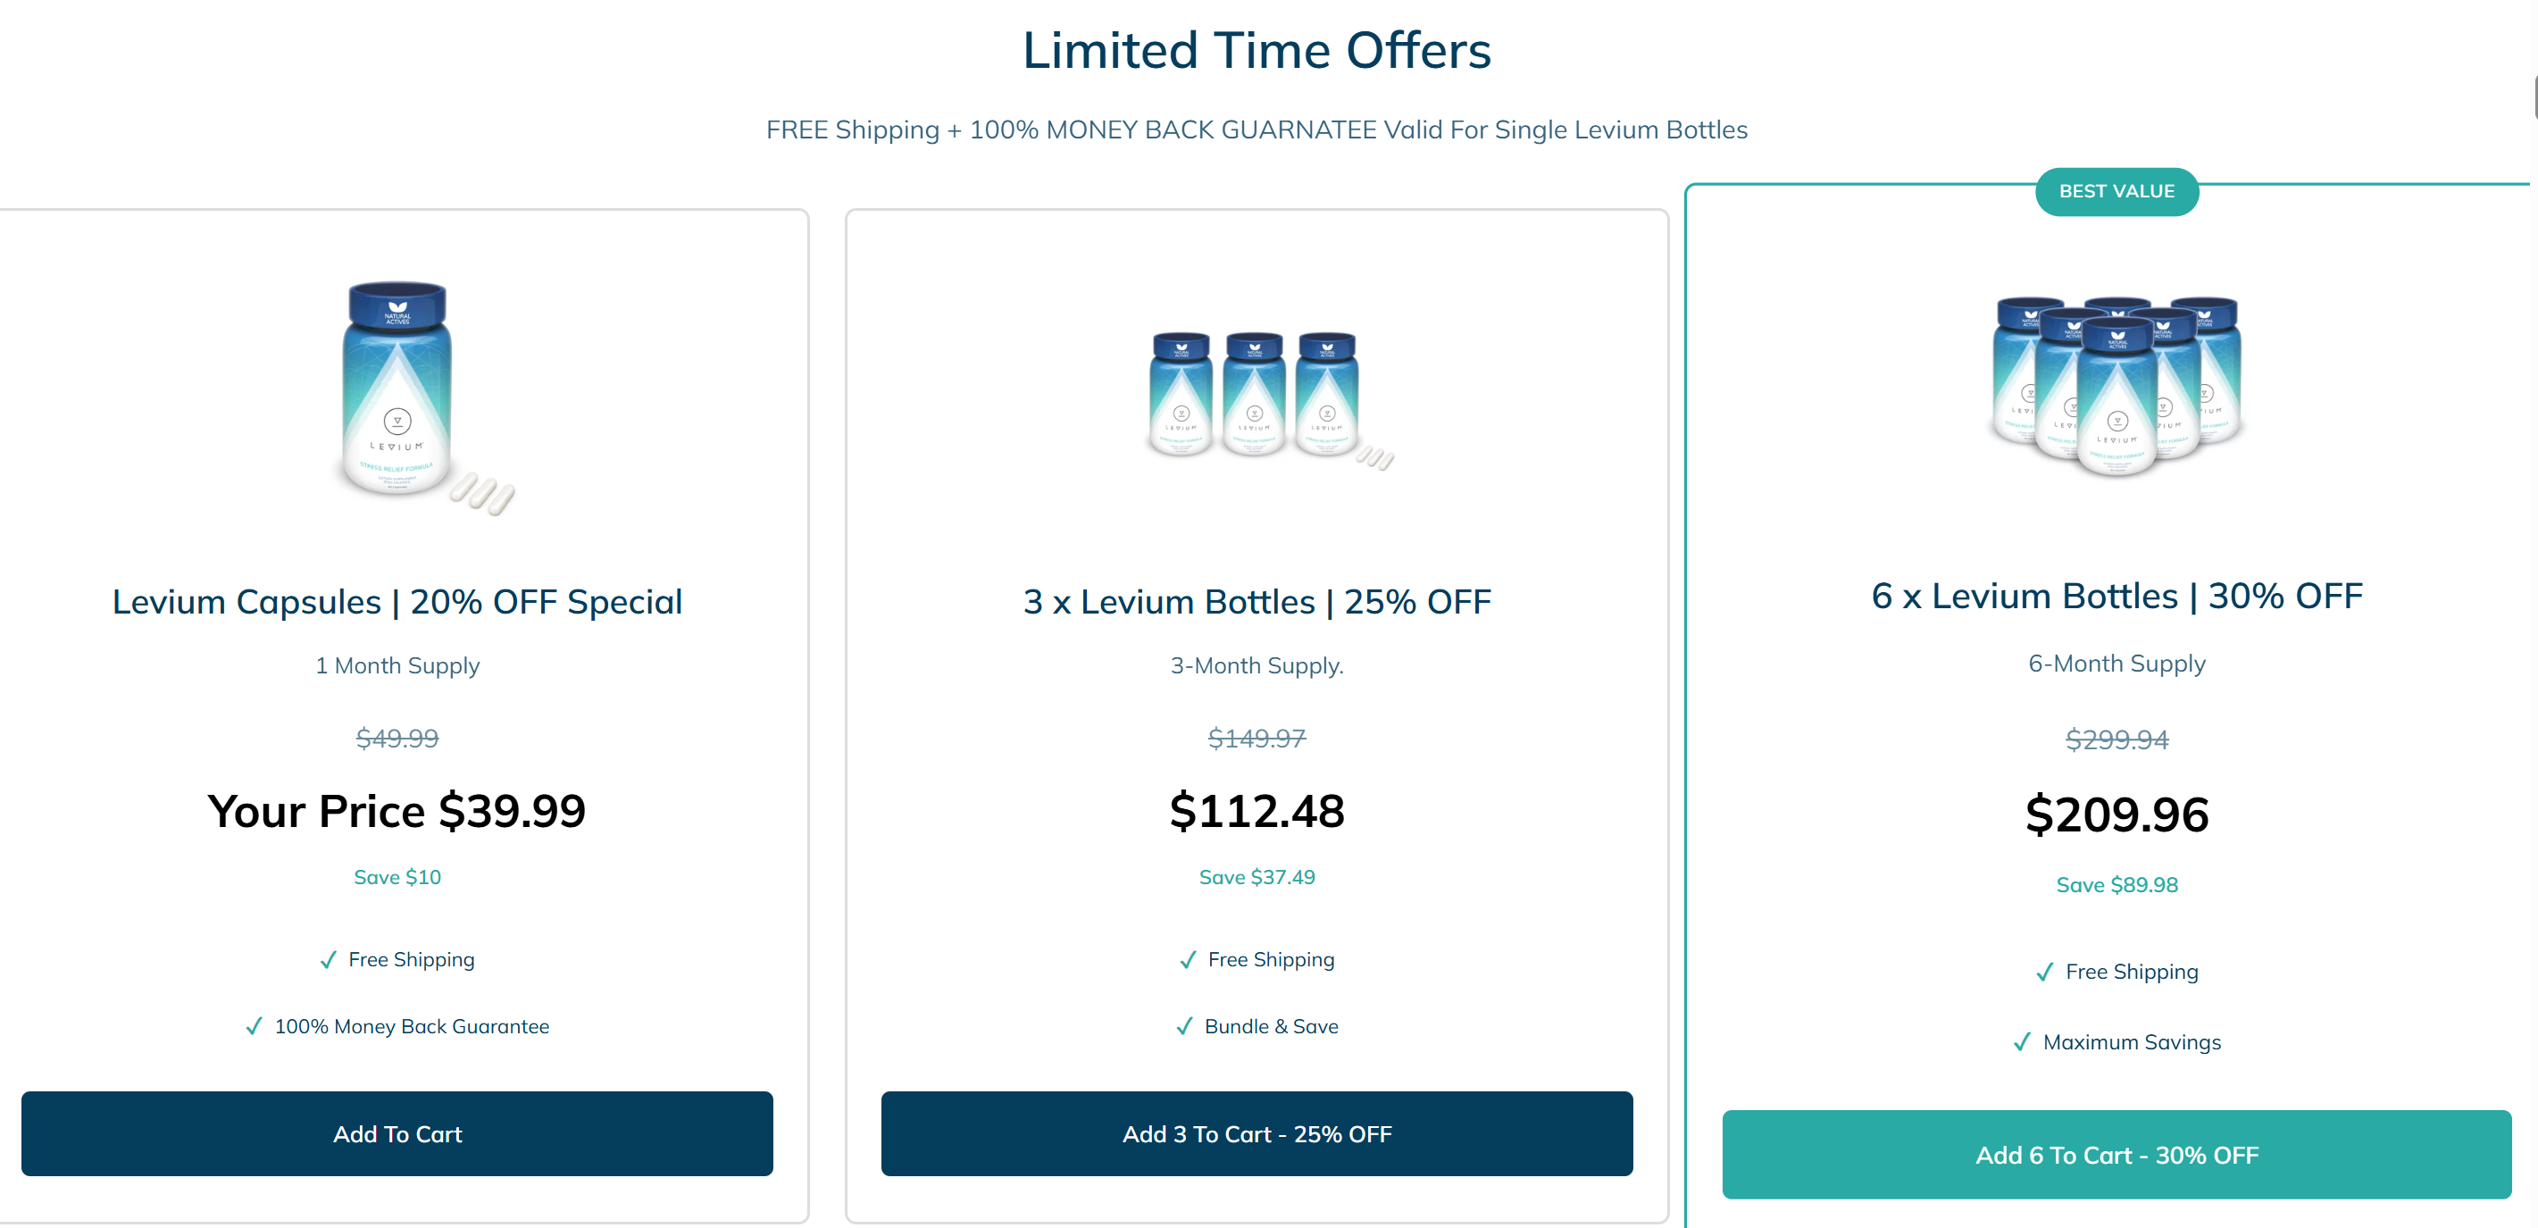Click Free Shipping checkmark in 3-Month card
The height and width of the screenshot is (1228, 2538).
(x=1189, y=960)
